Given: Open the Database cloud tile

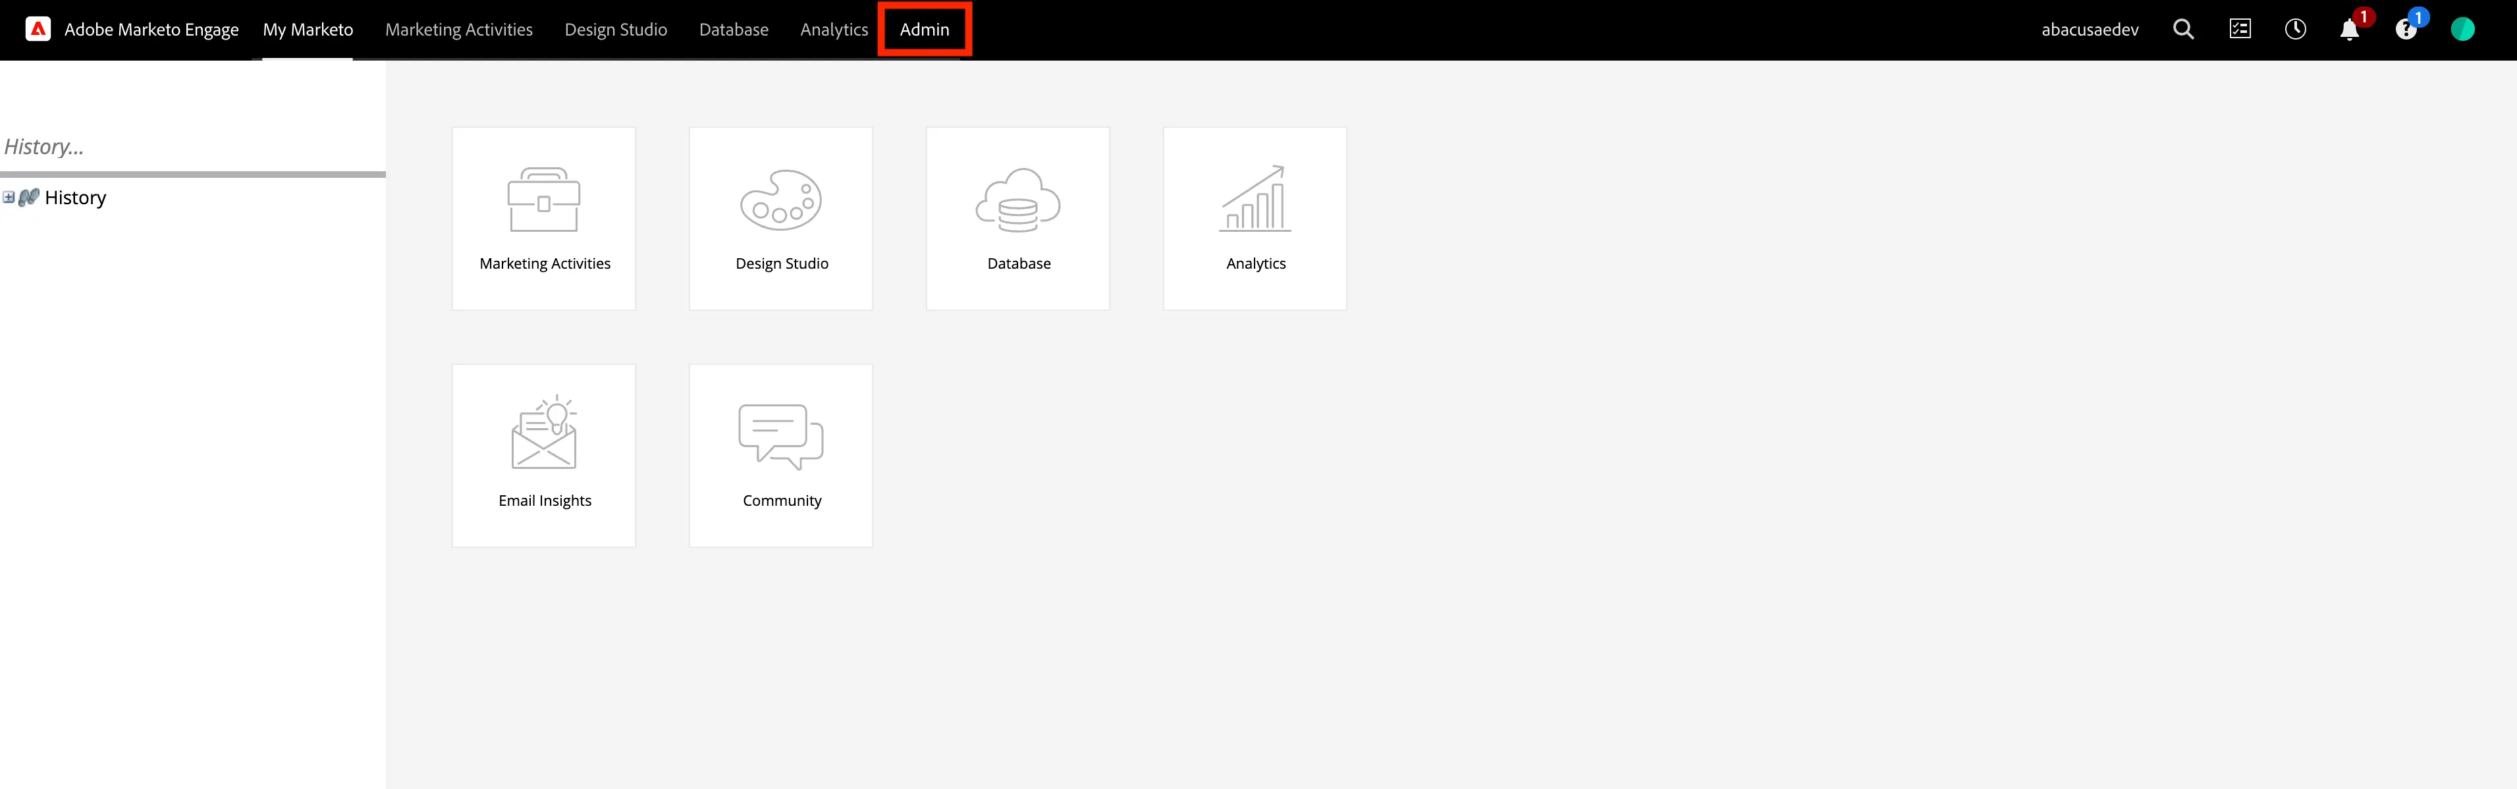Looking at the screenshot, I should point(1018,219).
